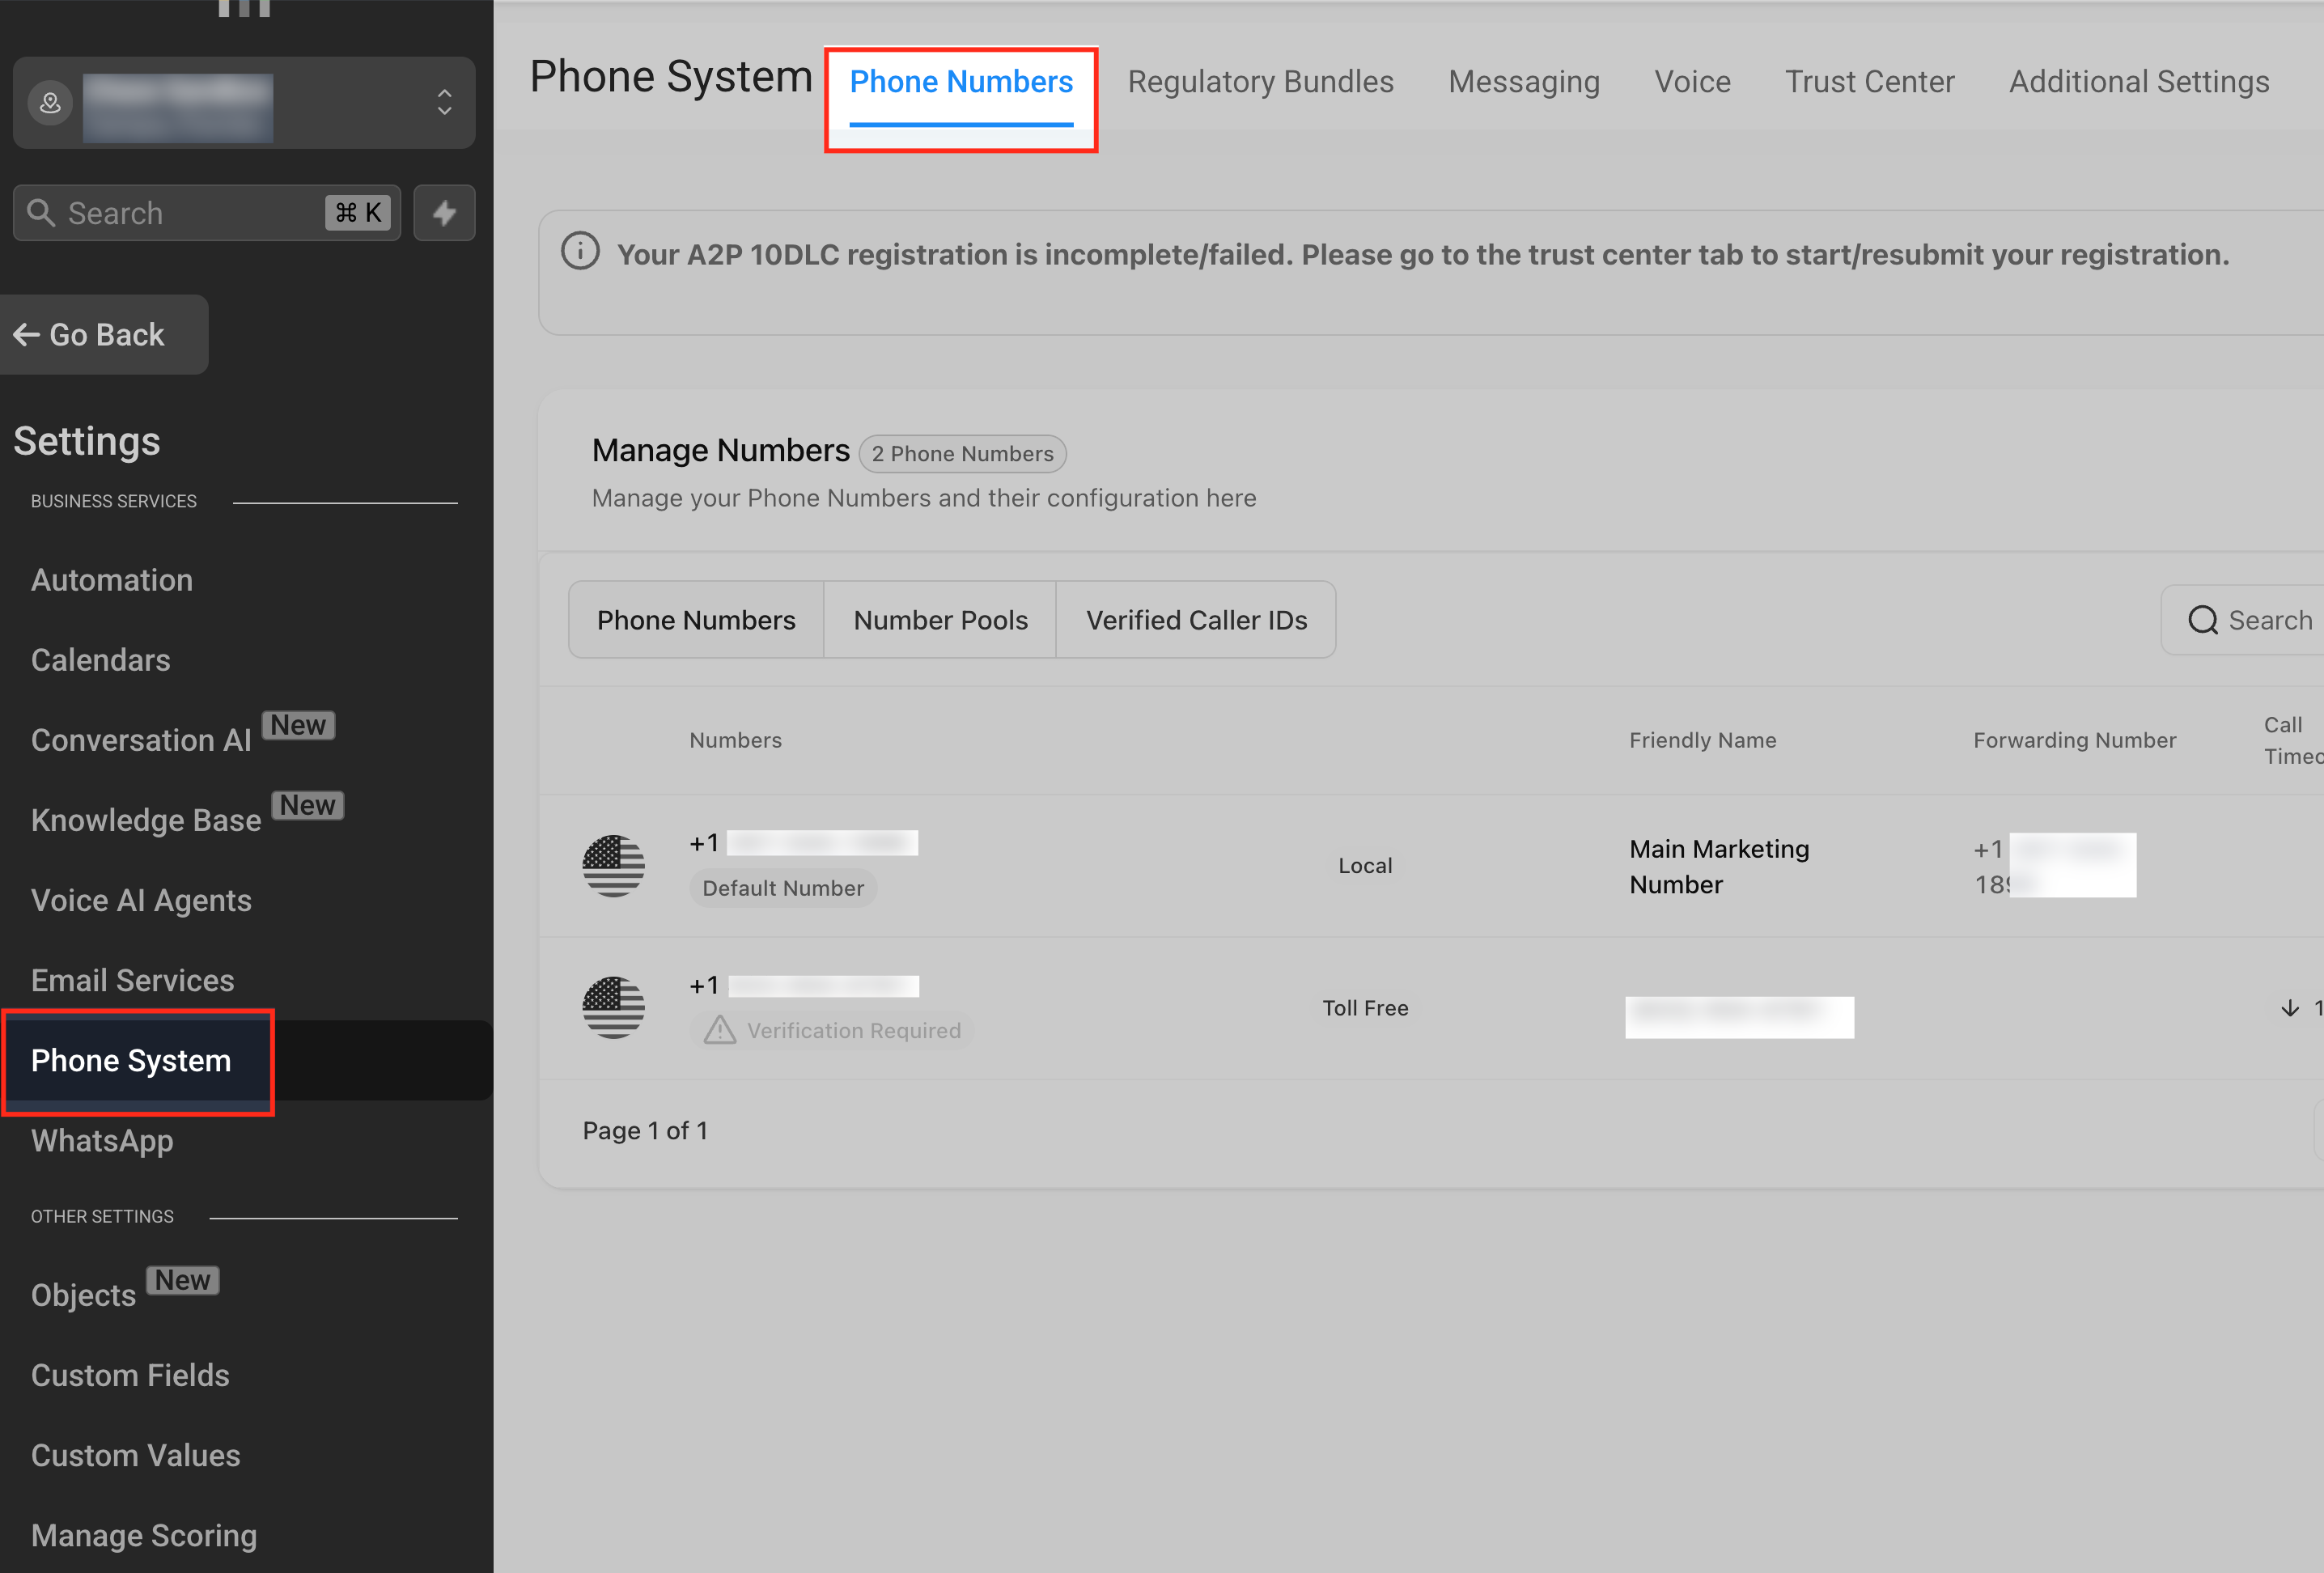Screen dimensions: 2324x1573
Task: Select the Number Pools segment
Action: coord(940,621)
